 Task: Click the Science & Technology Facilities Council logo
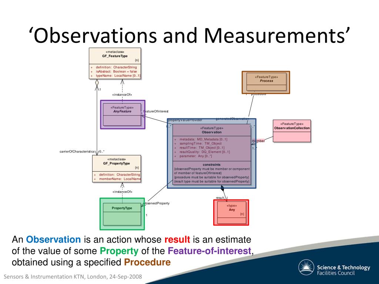[334, 268]
